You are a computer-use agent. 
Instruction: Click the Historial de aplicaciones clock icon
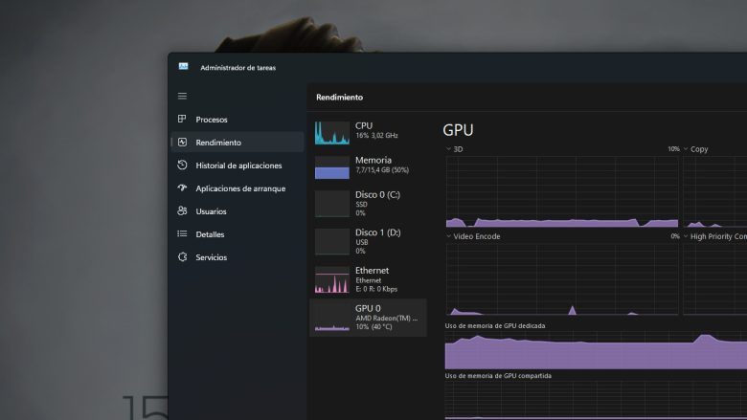point(182,166)
